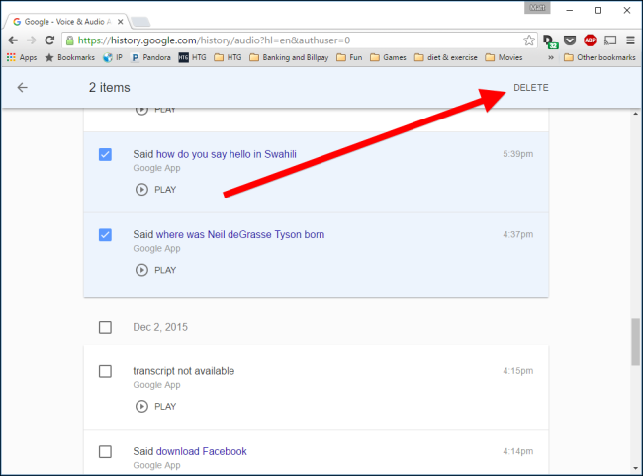
Task: Play the transcript not available recording
Action: (x=156, y=407)
